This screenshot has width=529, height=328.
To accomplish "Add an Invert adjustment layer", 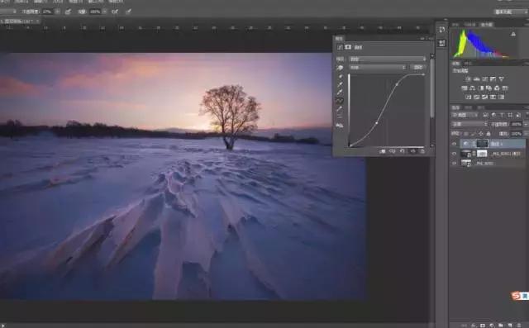I will [x=469, y=97].
